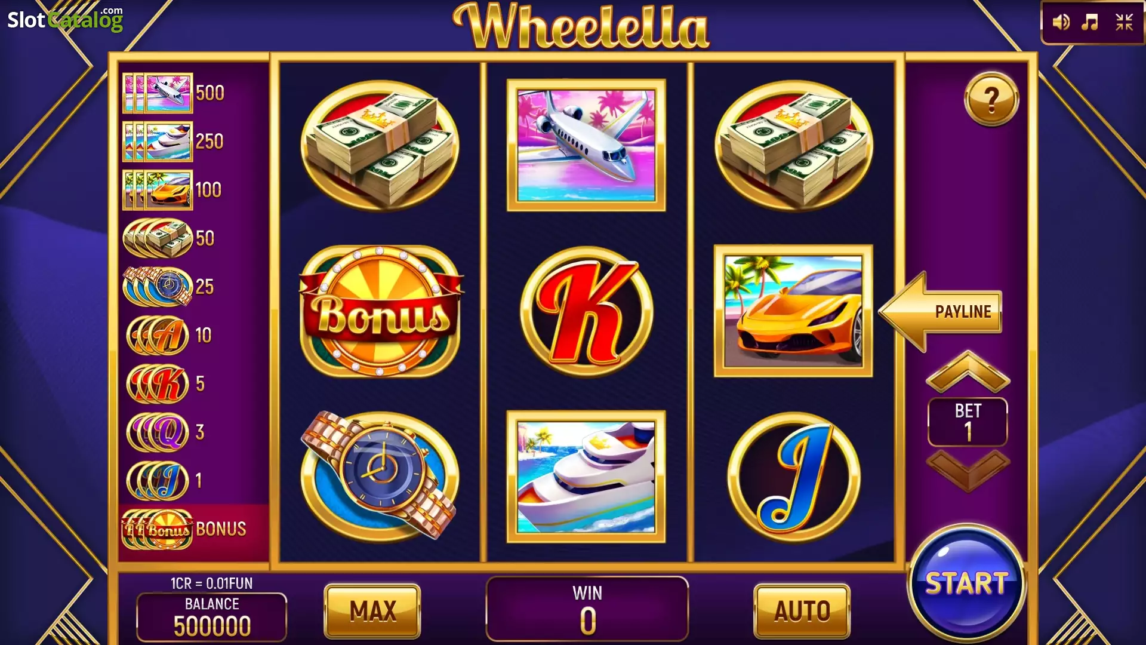Open the help question mark button
Screen dimensions: 1146x645
(x=991, y=99)
